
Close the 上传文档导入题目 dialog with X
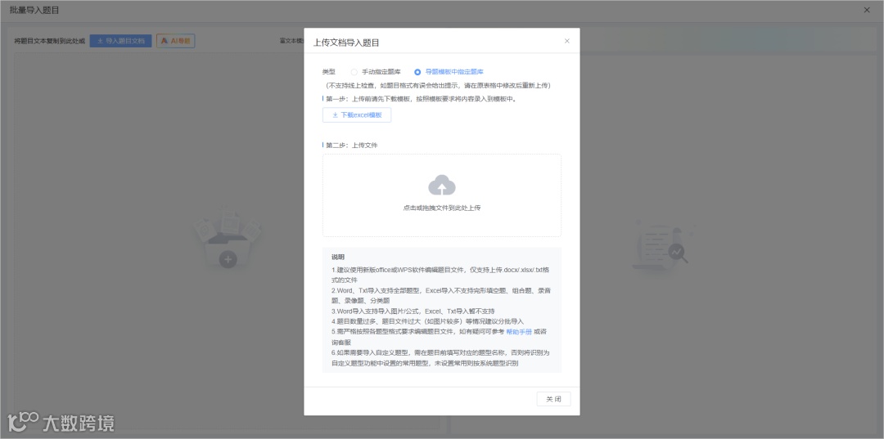point(567,41)
